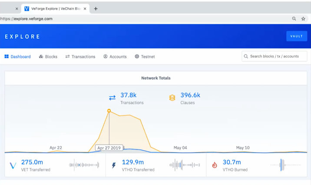The width and height of the screenshot is (311, 185).
Task: Click the May 10 axis label
Action: click(243, 148)
